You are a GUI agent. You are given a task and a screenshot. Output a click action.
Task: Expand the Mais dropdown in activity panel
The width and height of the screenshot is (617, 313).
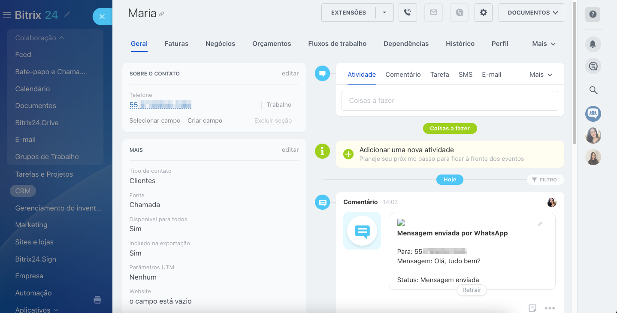pyautogui.click(x=541, y=75)
